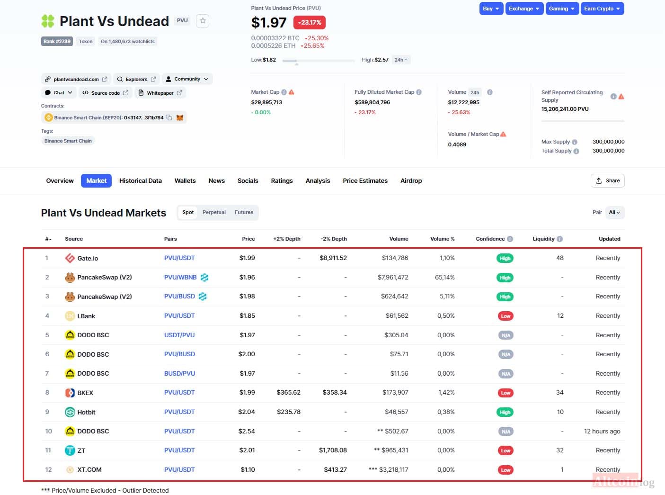Image resolution: width=665 pixels, height=495 pixels.
Task: Click the Hotbit exchange logo
Action: [x=70, y=412]
